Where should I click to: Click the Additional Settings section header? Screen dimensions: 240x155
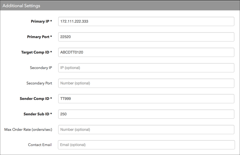tap(120, 6)
